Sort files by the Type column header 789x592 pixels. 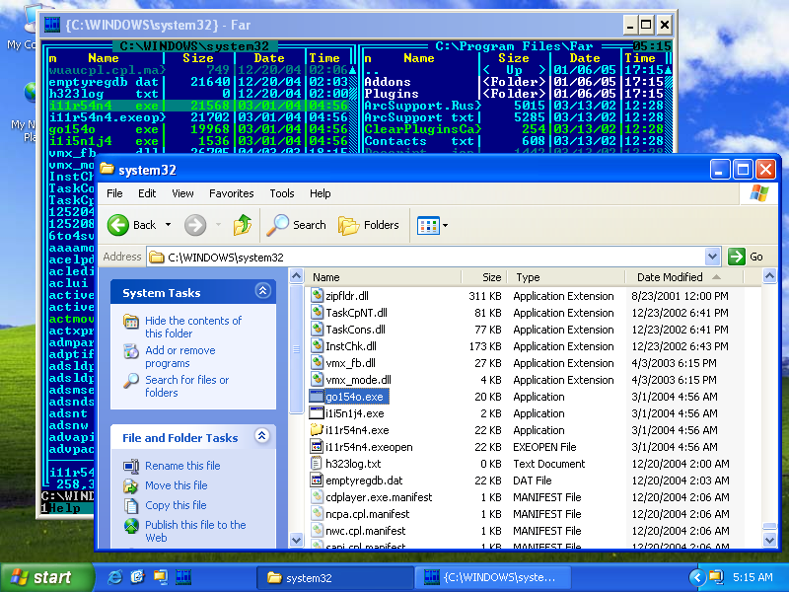click(565, 277)
